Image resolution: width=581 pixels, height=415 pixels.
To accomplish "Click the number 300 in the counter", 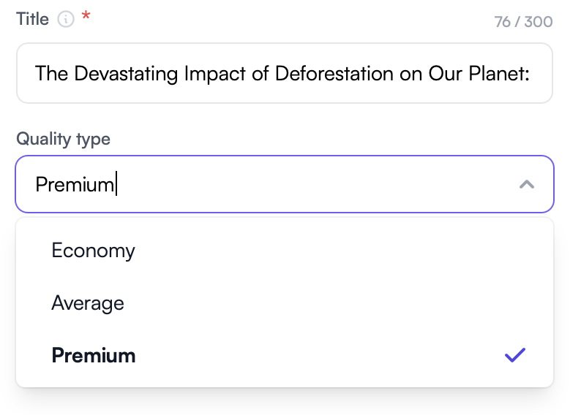I will pyautogui.click(x=539, y=22).
